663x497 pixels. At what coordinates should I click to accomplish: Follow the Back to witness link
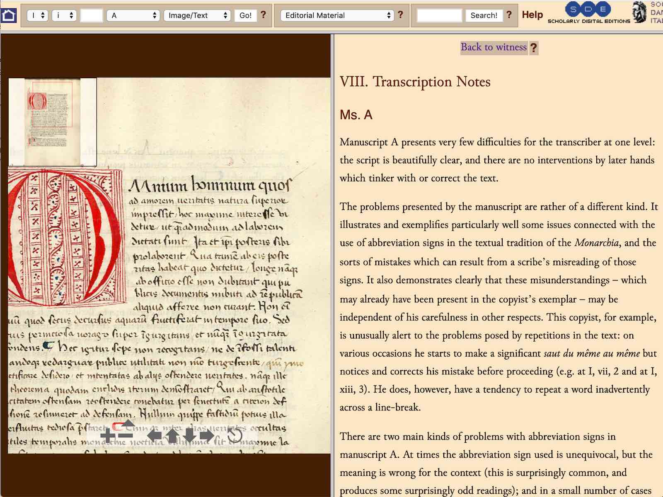[494, 47]
